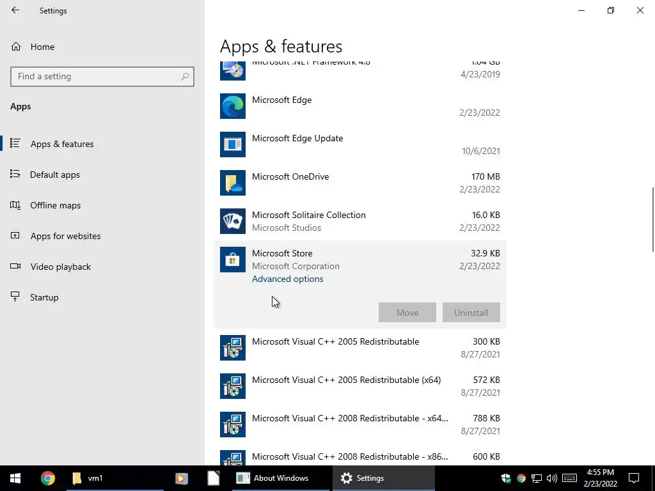Viewport: 655px width, 491px height.
Task: Open the vm1 folder taskbar item
Action: (115, 478)
